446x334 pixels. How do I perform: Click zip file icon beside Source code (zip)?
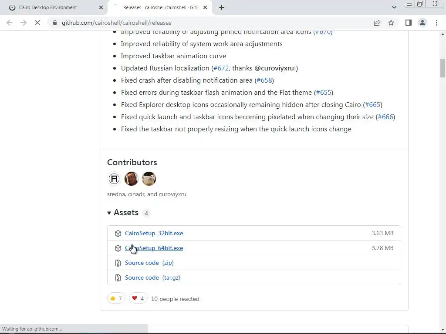click(x=118, y=263)
